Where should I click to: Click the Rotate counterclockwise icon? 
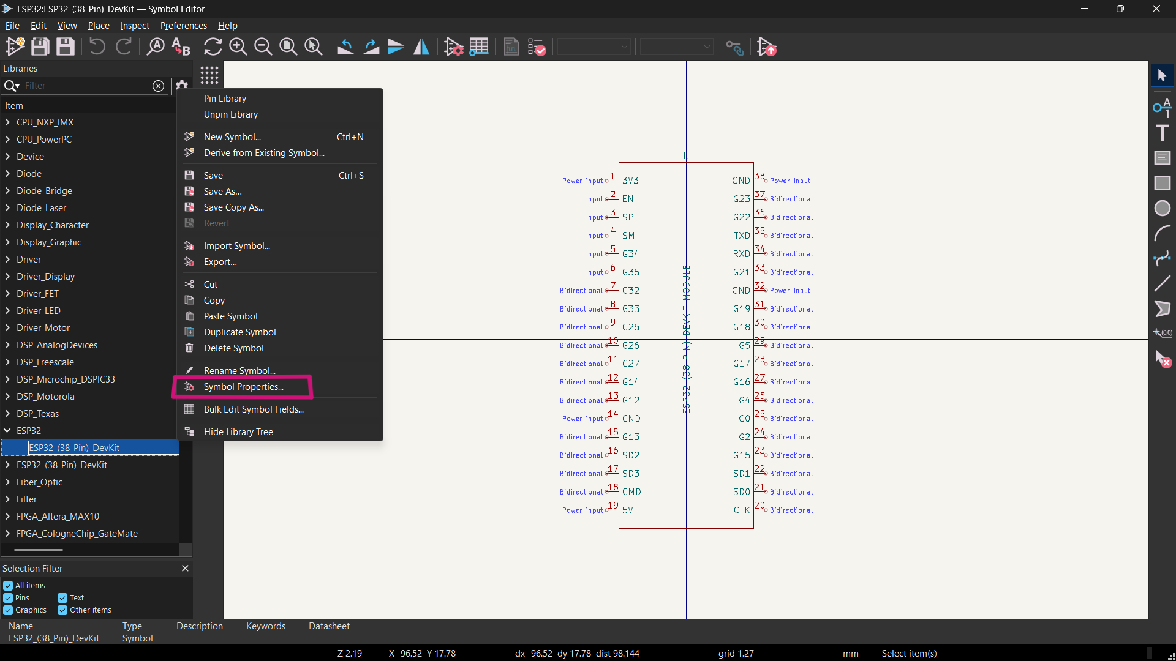tap(345, 47)
